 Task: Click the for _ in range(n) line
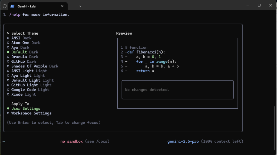[156, 62]
